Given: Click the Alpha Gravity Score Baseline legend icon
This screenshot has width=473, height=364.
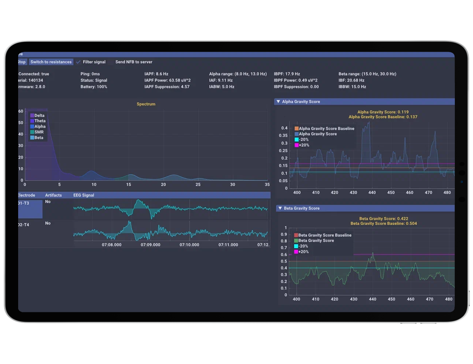Looking at the screenshot, I should pos(296,128).
